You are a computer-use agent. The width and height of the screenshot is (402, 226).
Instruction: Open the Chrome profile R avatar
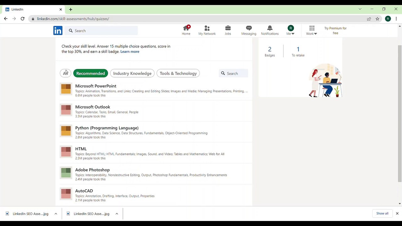[388, 19]
